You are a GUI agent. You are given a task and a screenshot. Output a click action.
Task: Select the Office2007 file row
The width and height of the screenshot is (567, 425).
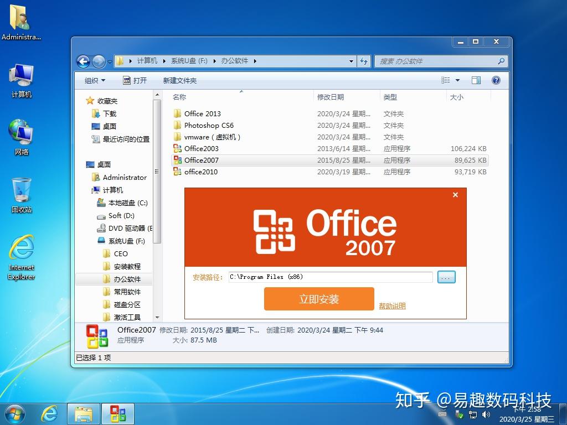[x=329, y=160]
